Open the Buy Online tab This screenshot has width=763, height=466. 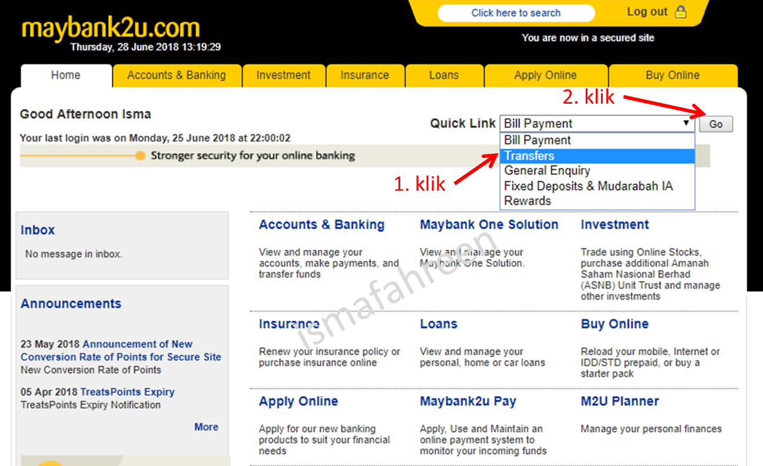pyautogui.click(x=673, y=76)
